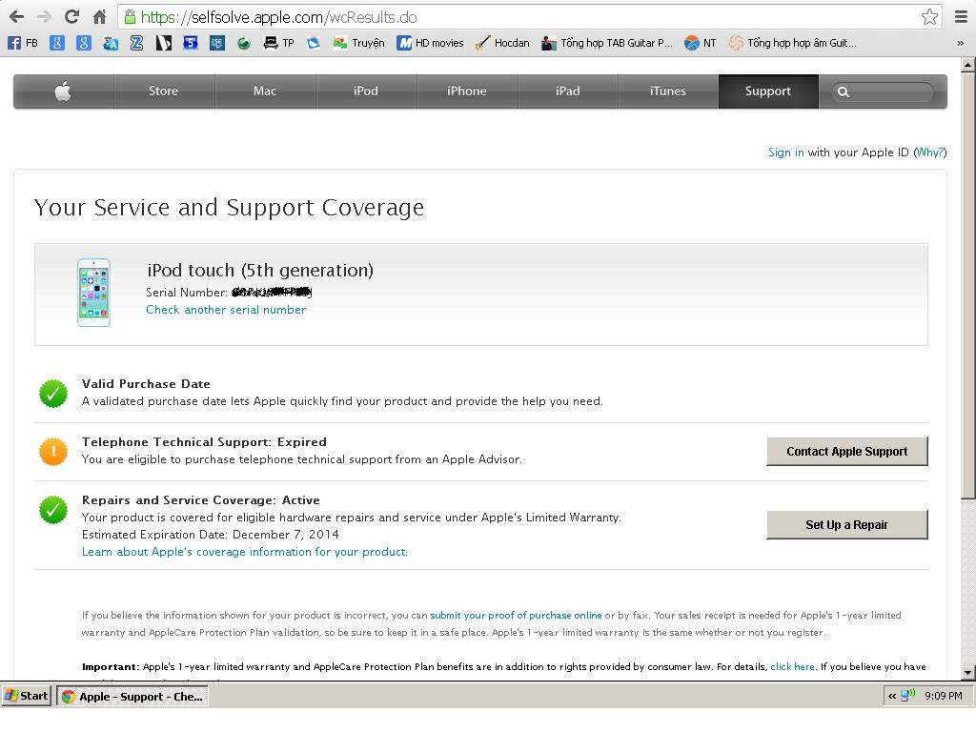This screenshot has width=976, height=732.
Task: Click the 'Valid Purchase Date' heading
Action: (146, 384)
